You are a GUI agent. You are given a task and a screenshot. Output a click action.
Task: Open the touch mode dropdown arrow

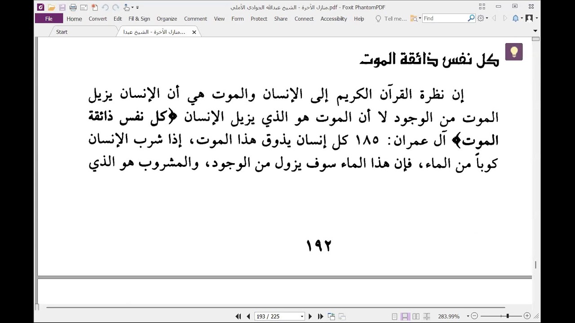(x=133, y=8)
